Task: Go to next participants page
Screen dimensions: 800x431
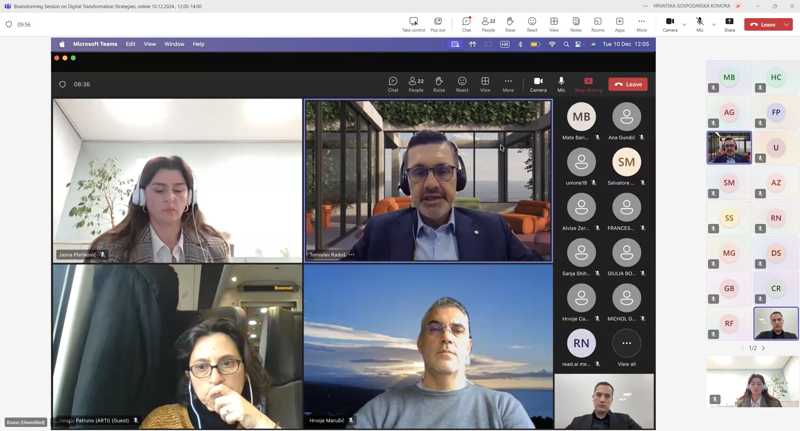Action: click(x=763, y=348)
